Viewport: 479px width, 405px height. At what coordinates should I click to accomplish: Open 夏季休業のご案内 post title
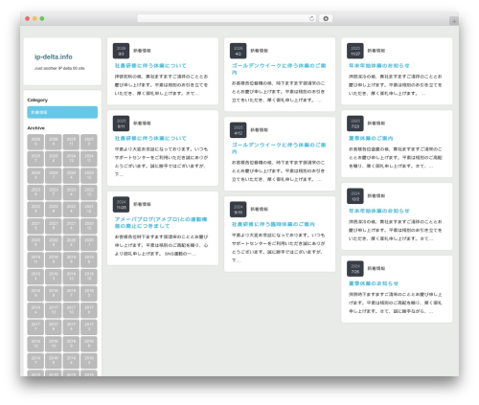371,138
